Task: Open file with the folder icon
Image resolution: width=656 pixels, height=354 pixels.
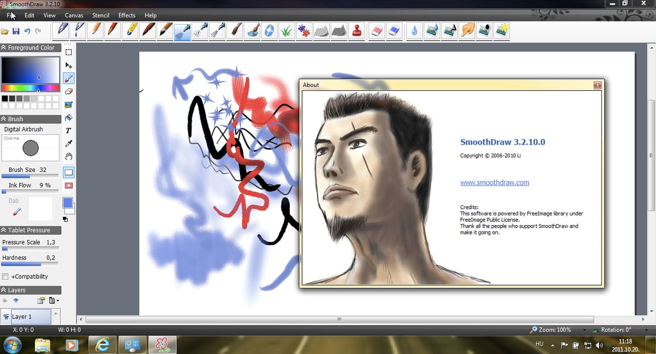Action: point(5,32)
